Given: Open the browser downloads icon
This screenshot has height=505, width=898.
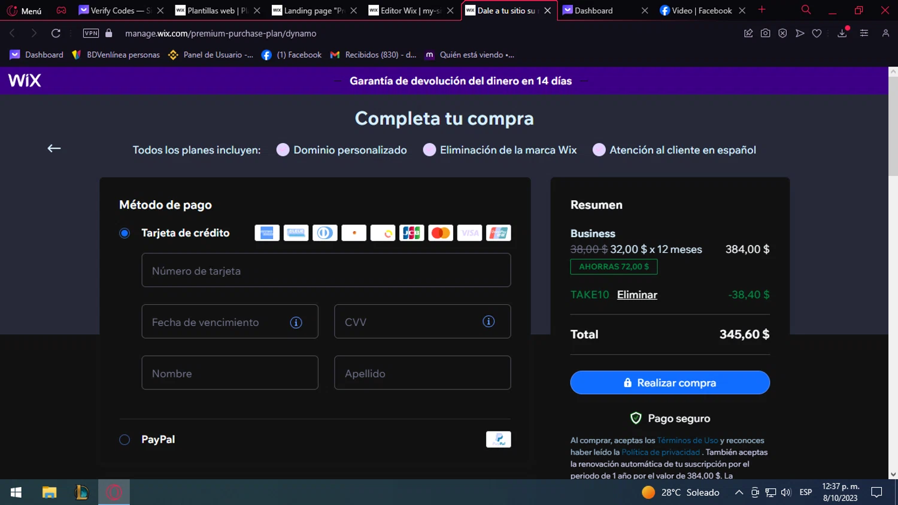Looking at the screenshot, I should click(x=842, y=34).
